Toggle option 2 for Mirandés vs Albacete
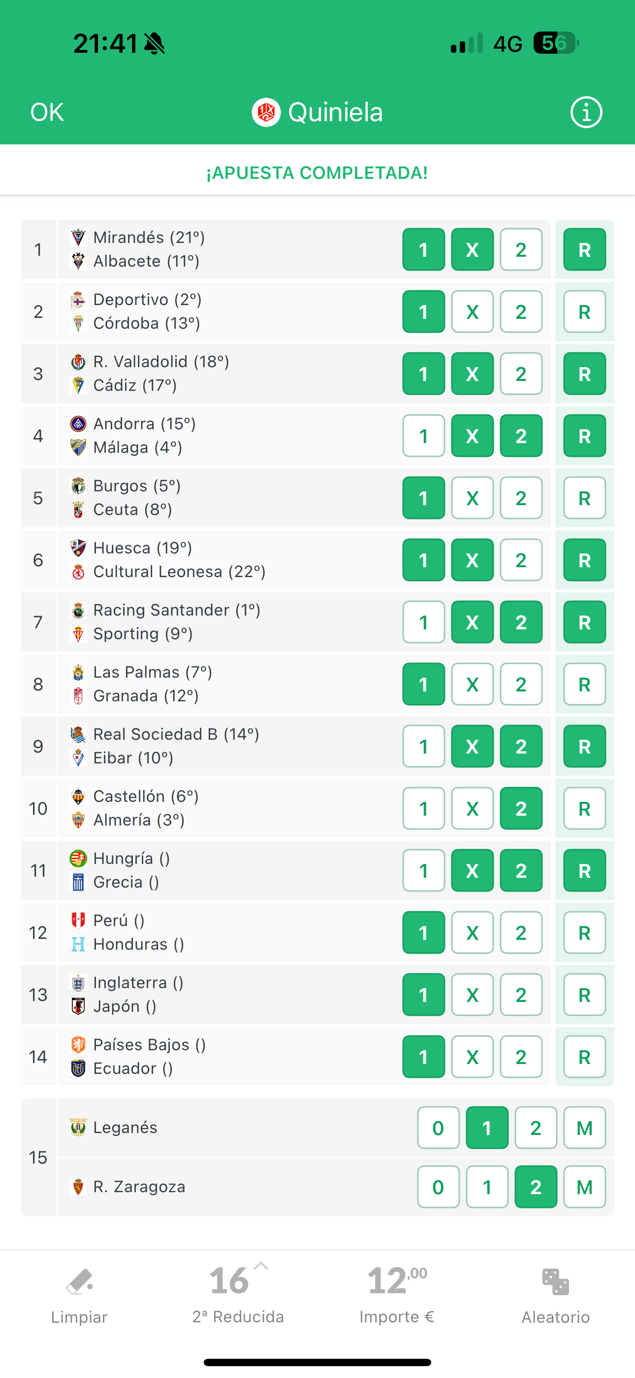Image resolution: width=635 pixels, height=1378 pixels. click(521, 250)
